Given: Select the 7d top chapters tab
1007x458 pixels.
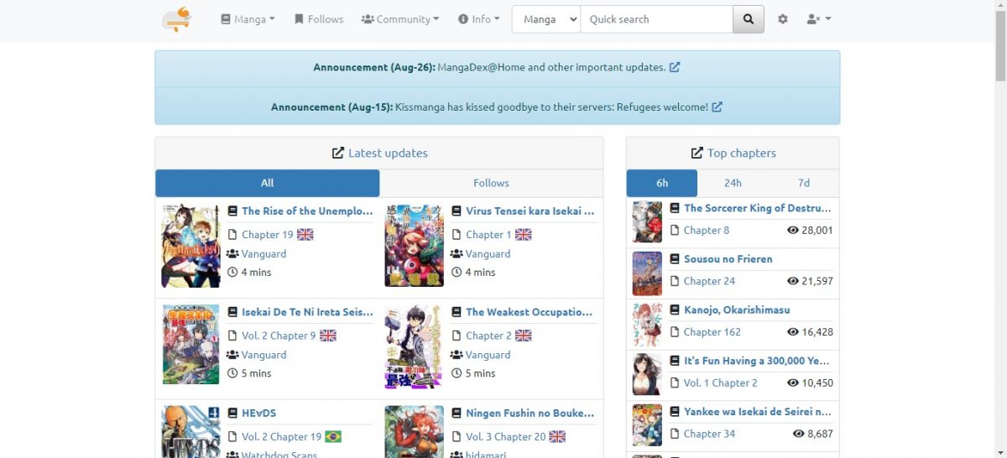Looking at the screenshot, I should (803, 183).
